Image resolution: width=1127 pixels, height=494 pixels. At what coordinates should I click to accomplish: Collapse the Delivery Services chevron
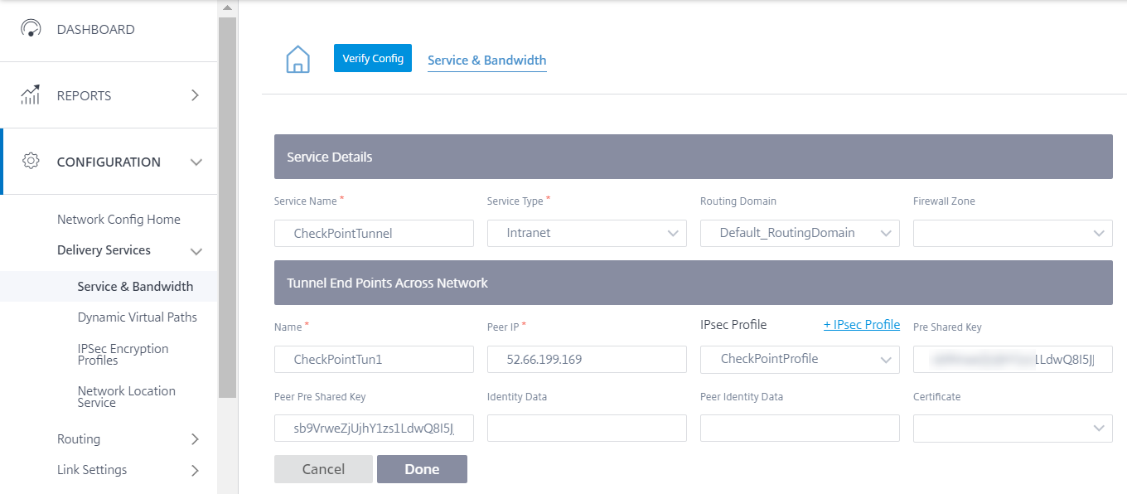[196, 251]
